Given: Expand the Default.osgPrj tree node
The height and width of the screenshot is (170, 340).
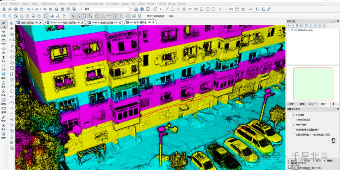Looking at the screenshot, I should tap(288, 30).
